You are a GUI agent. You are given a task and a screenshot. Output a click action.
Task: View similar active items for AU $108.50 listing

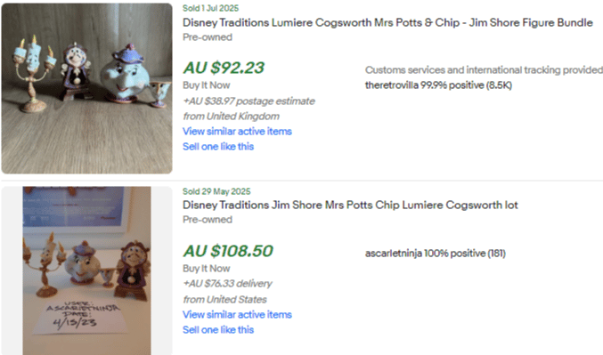tap(237, 315)
